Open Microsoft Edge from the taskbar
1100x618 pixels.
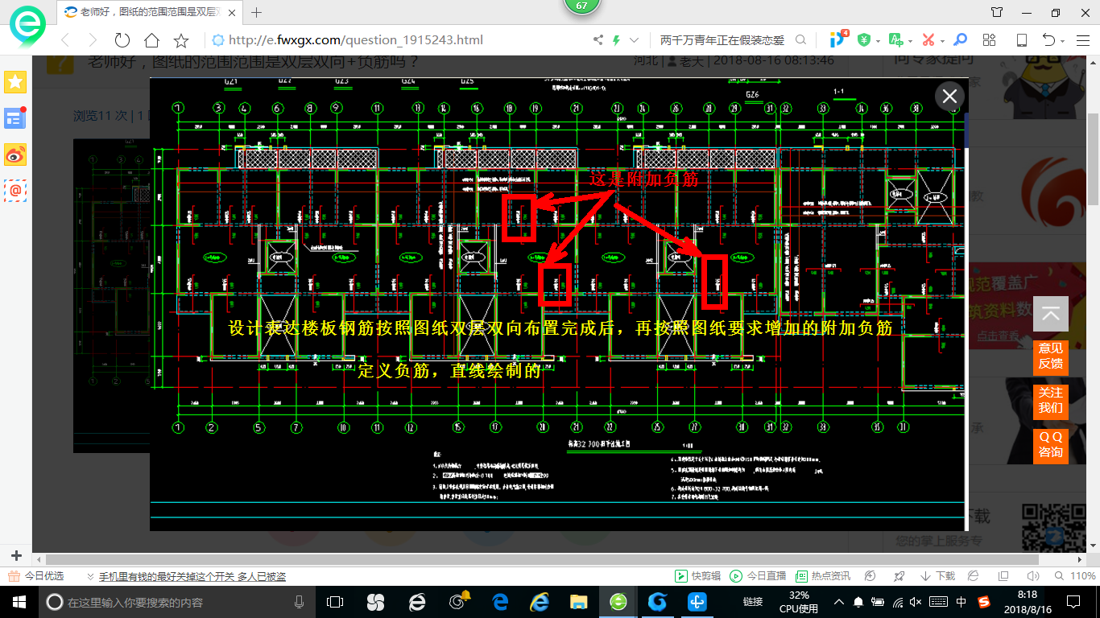tap(498, 602)
